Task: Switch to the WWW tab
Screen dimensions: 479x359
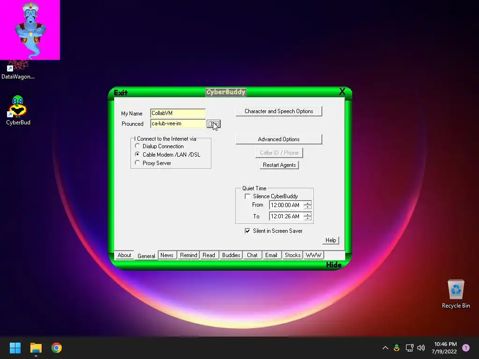Action: click(313, 255)
